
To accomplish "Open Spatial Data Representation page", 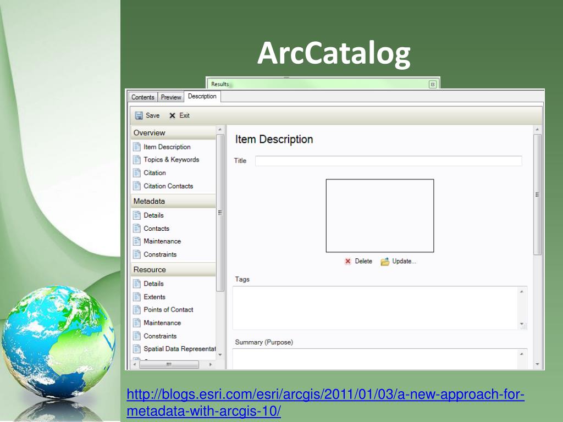I will tap(180, 349).
